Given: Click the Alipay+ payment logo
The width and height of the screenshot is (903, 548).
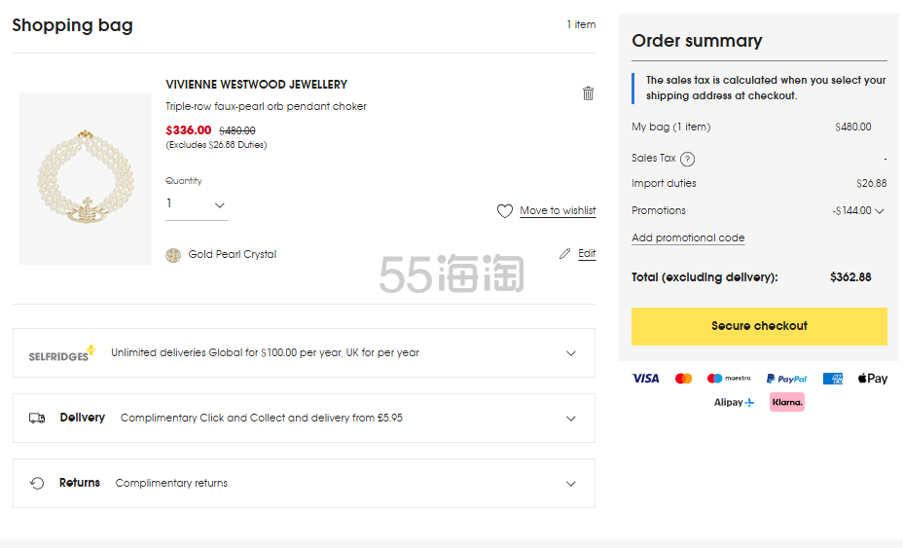Looking at the screenshot, I should (x=734, y=402).
